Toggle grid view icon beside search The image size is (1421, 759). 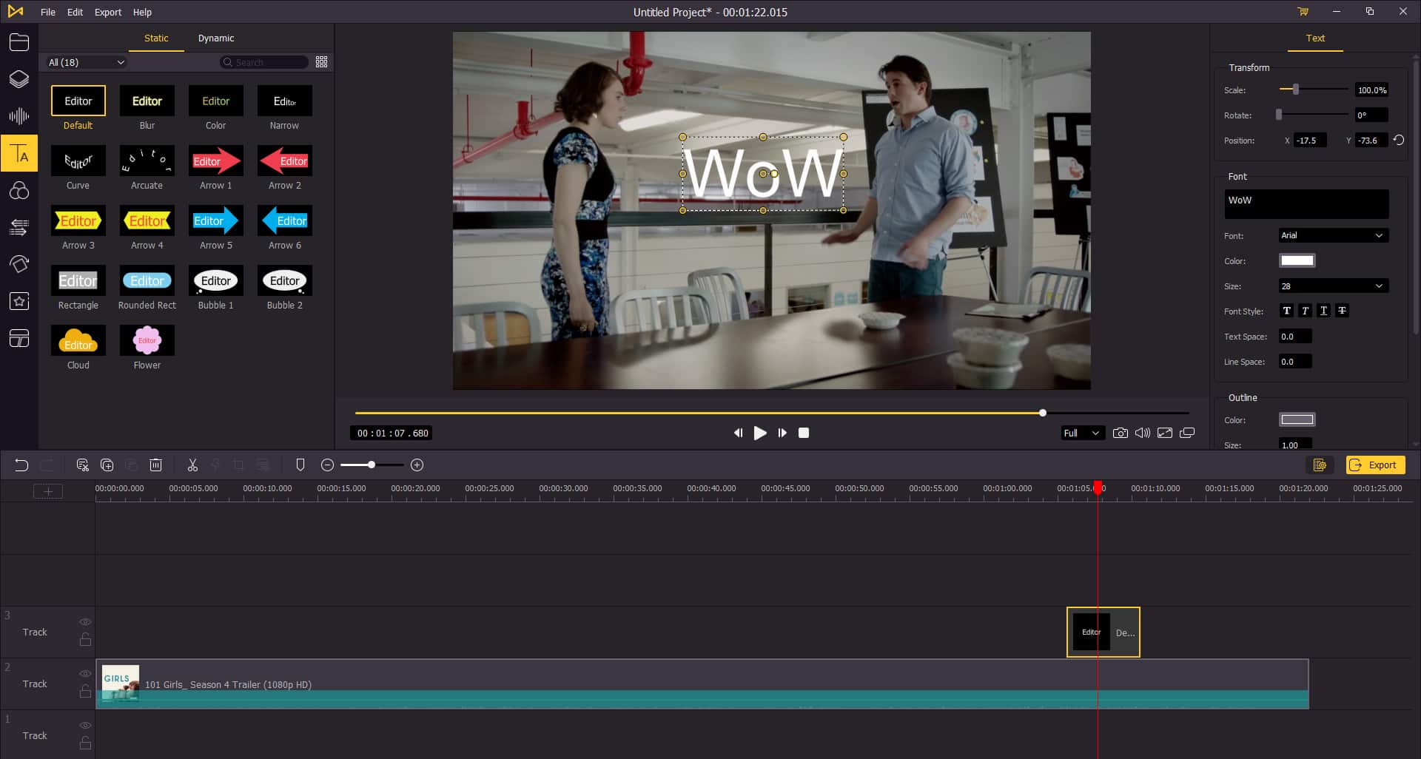(x=321, y=62)
